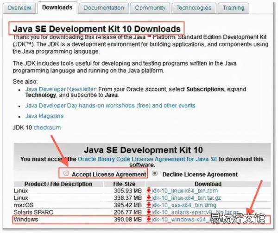Open Oracle Binary Code License Agreement link
The height and width of the screenshot is (233, 278).
(x=147, y=159)
